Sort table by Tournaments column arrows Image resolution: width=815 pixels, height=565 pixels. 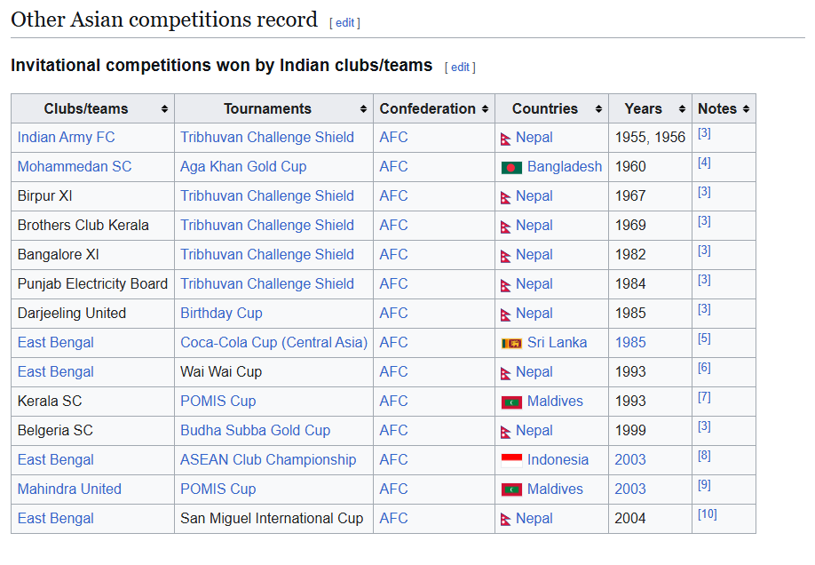pos(363,108)
